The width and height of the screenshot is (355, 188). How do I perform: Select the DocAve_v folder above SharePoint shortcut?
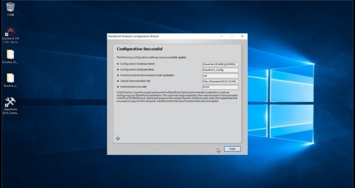[10, 81]
